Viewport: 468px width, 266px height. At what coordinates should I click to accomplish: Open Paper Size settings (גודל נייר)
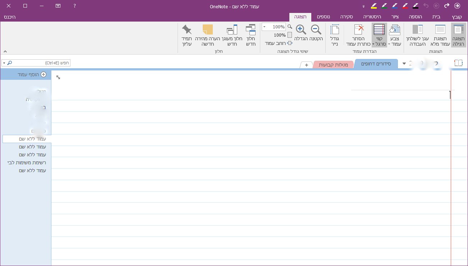pos(335,34)
